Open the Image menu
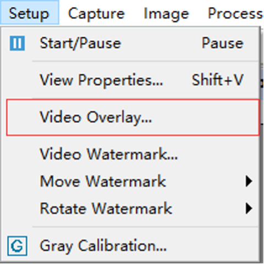Screen dimensions: 264x264 [x=166, y=14]
